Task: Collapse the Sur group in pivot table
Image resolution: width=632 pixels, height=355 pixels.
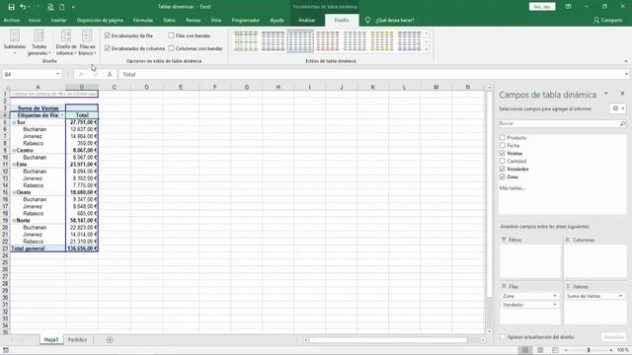Action: pyautogui.click(x=14, y=122)
